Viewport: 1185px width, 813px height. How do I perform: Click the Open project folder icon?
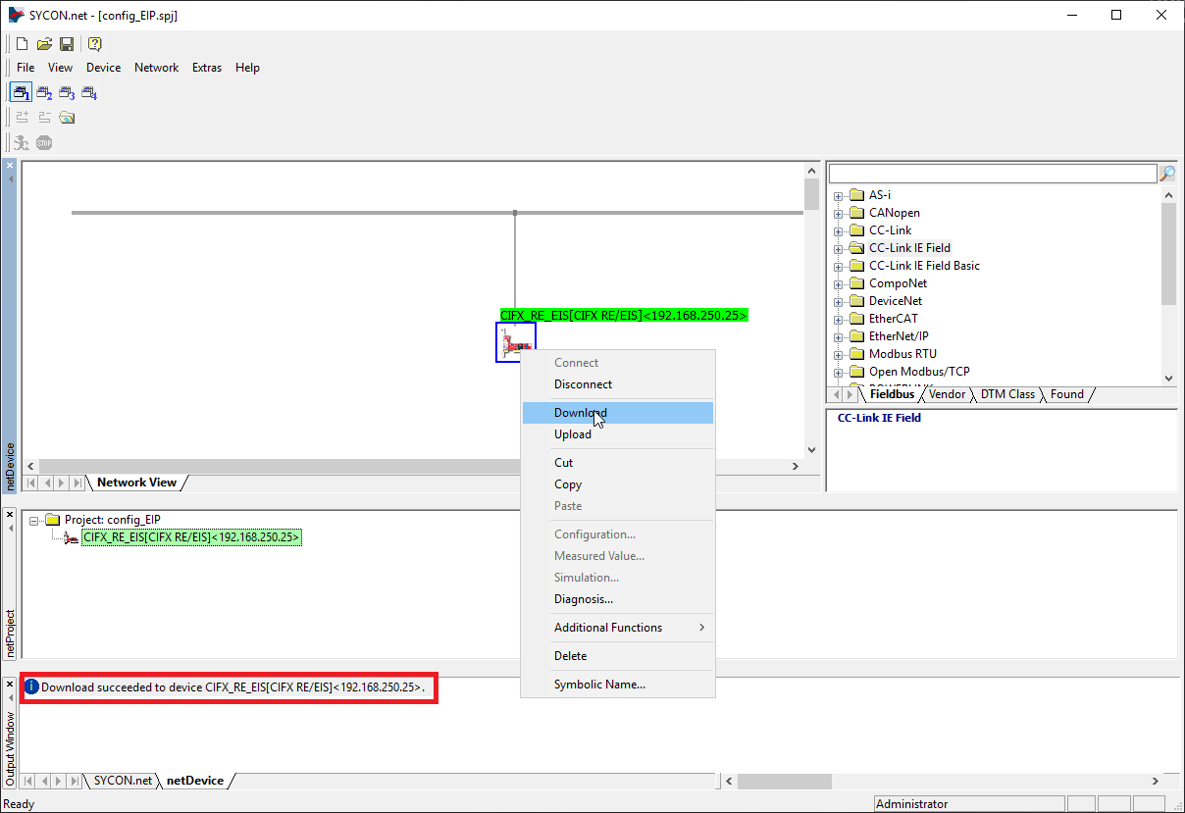(44, 44)
